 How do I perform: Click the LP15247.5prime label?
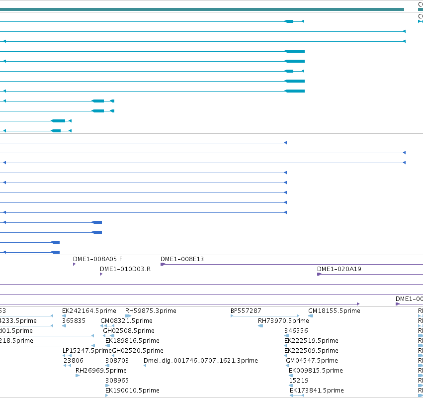[87, 351]
